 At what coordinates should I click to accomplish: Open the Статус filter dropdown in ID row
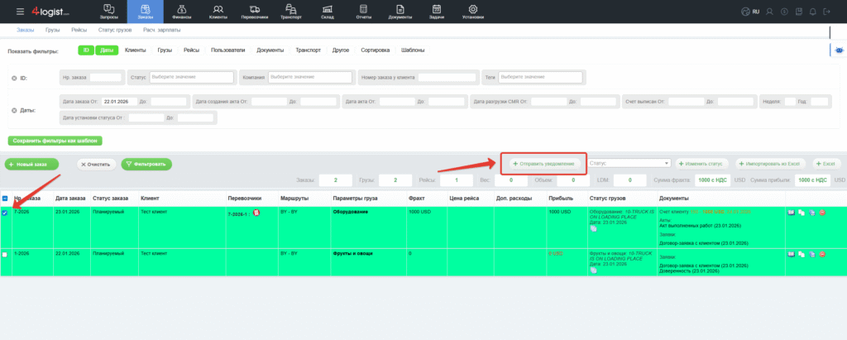tap(192, 77)
